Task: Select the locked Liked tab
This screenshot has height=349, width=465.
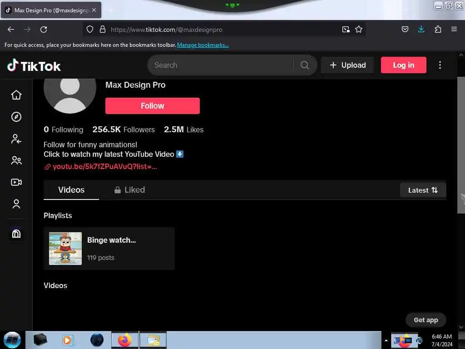Action: point(129,190)
